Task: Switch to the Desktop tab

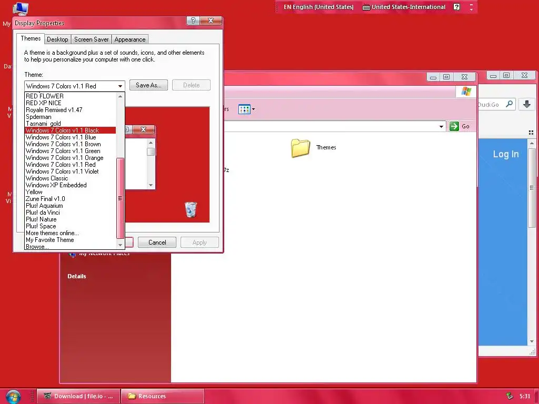Action: [57, 39]
